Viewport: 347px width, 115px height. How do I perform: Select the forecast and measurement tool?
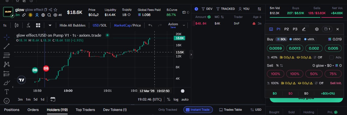(7, 74)
